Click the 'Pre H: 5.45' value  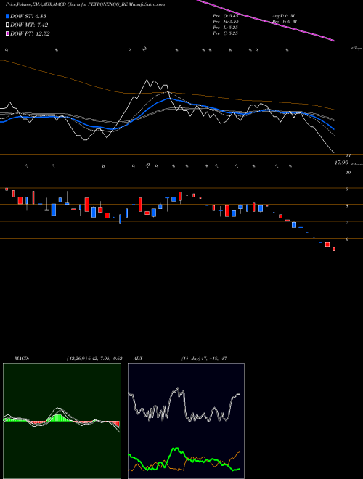coord(226,22)
